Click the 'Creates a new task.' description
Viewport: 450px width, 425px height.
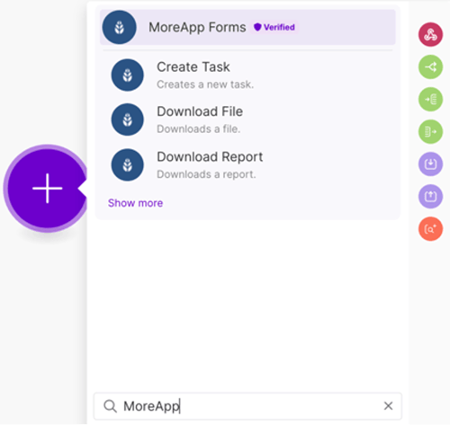205,84
